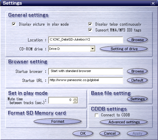Uncheck Display telop continuously
Image resolution: width=158 pixels, height=140 pixels.
(90, 24)
